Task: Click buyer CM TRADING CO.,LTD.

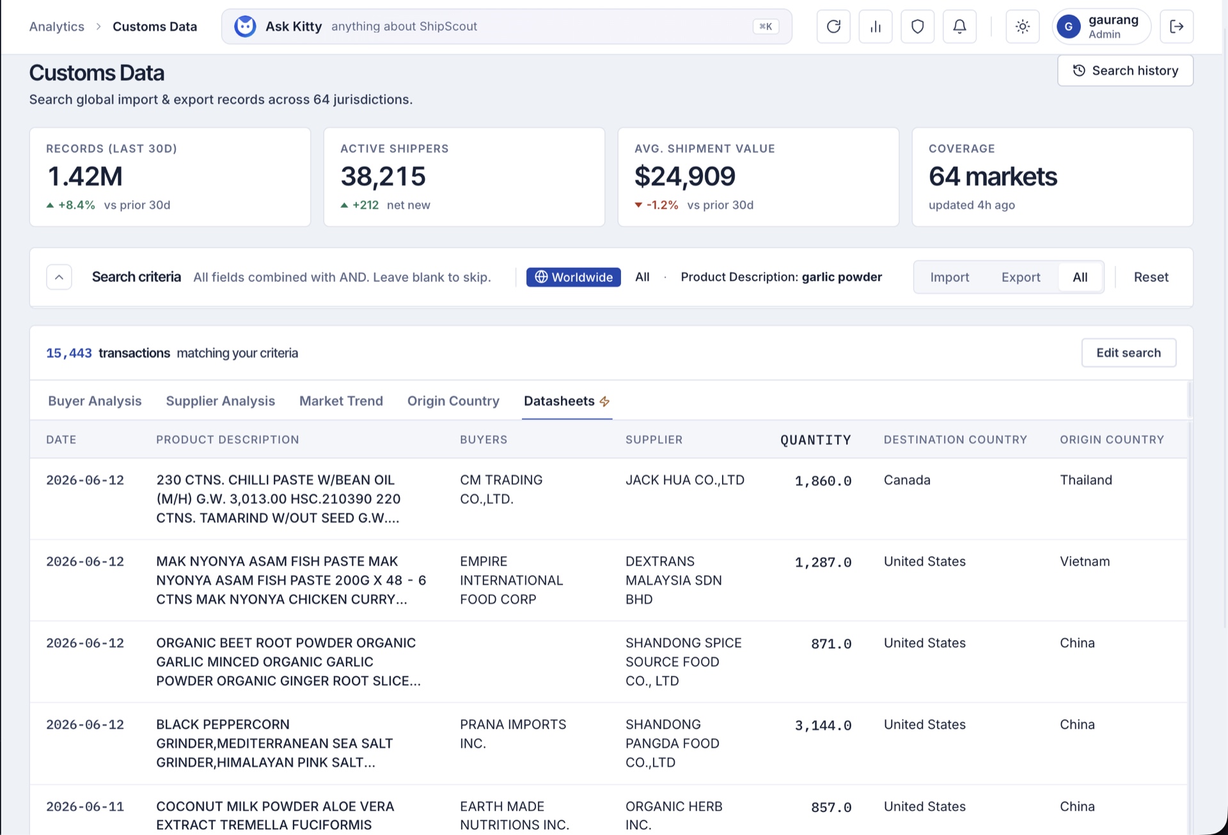Action: (x=501, y=489)
